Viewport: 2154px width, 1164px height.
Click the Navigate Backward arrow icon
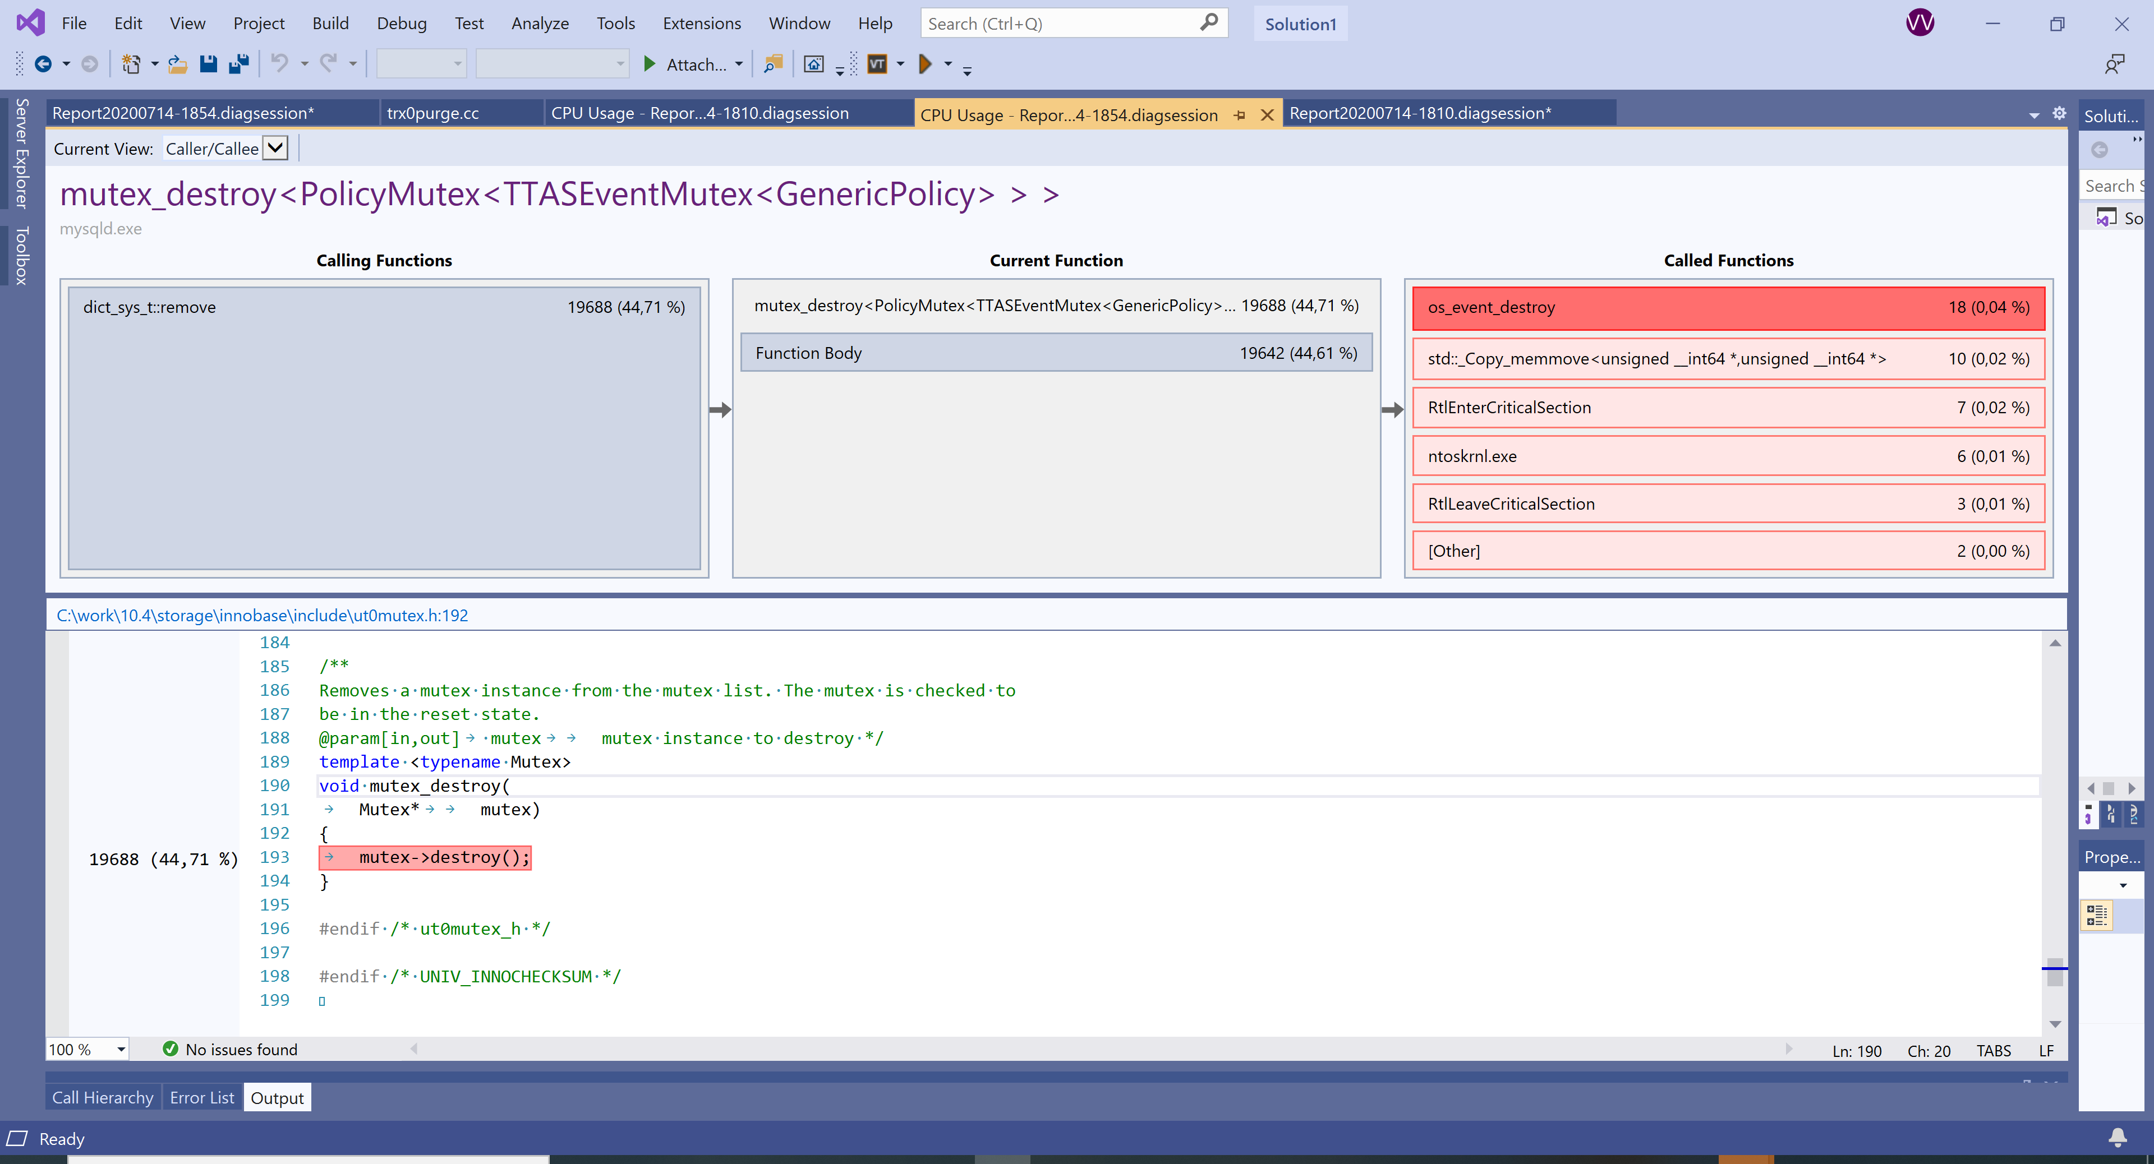click(x=44, y=63)
